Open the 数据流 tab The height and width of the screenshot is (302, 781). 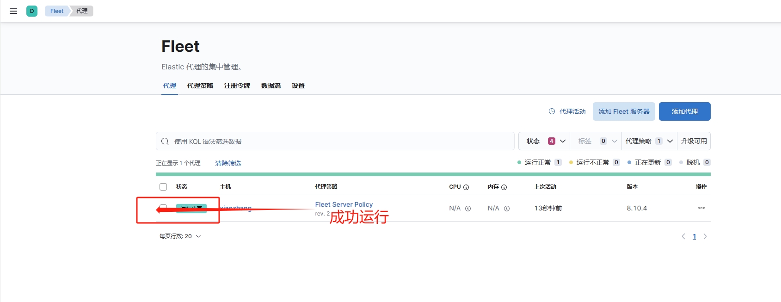point(271,86)
